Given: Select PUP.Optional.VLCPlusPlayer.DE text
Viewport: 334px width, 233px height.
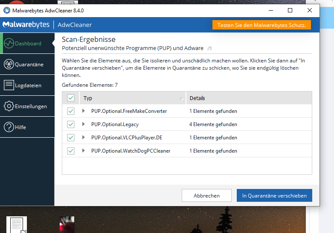Looking at the screenshot, I should point(127,138).
